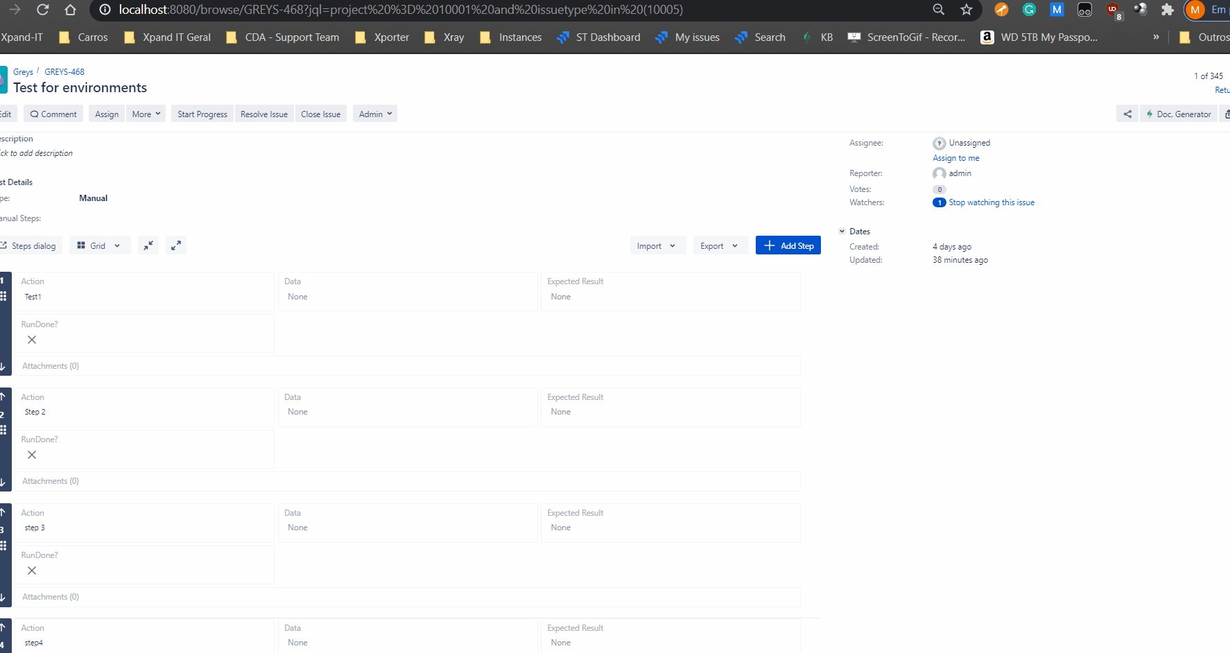
Task: Click the admin reporter avatar
Action: click(939, 173)
